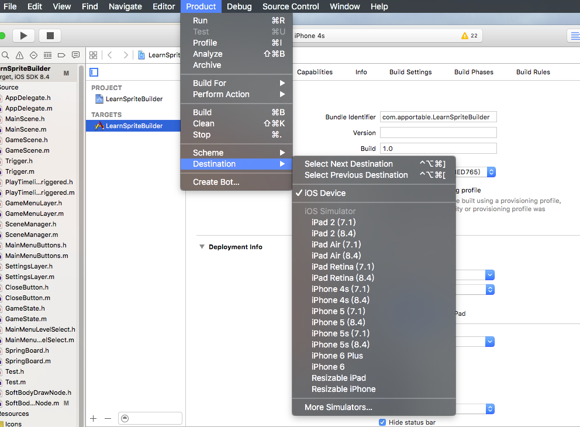Click the Bundle Identifier text field
This screenshot has width=580, height=427.
point(439,117)
